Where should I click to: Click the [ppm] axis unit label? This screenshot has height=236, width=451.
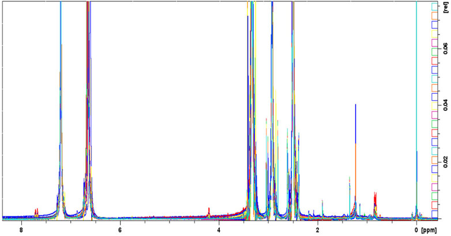point(429,230)
